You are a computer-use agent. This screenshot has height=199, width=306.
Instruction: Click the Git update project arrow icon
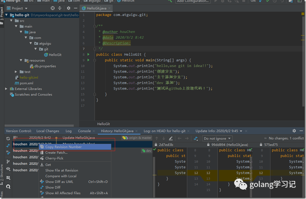(260, 1)
